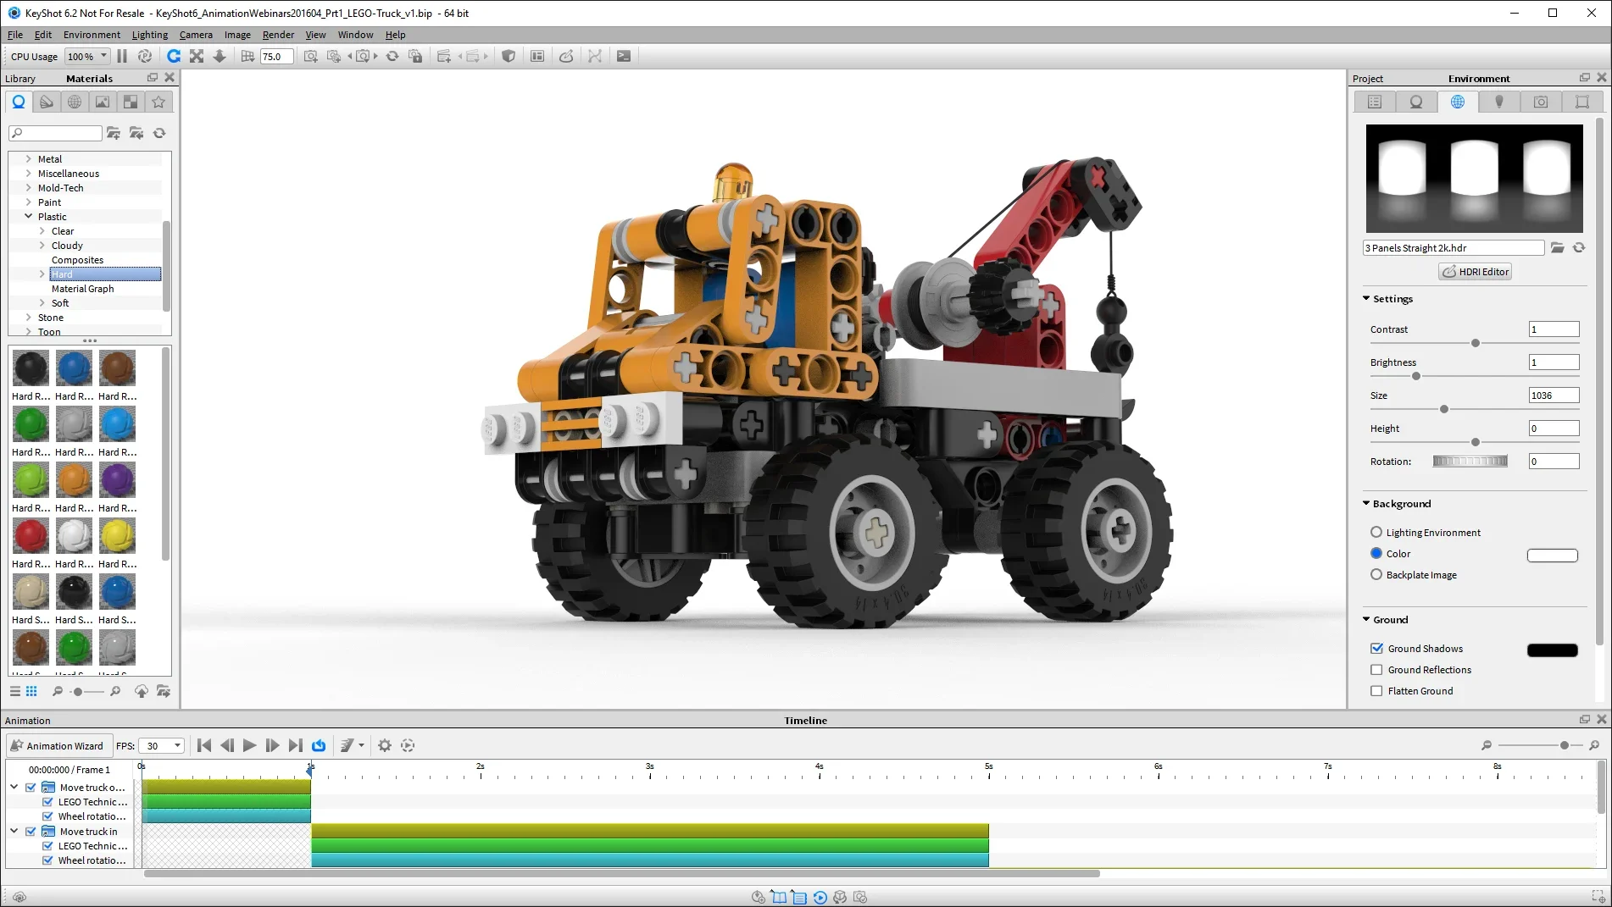The width and height of the screenshot is (1612, 907).
Task: Disable Ground Shadows
Action: (x=1376, y=648)
